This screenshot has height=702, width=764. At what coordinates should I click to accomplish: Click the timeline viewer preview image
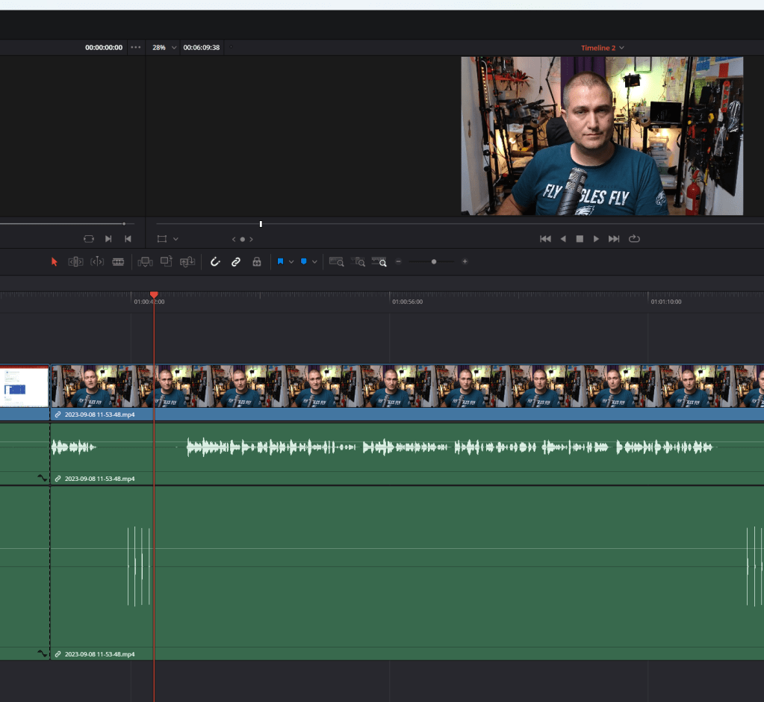602,136
